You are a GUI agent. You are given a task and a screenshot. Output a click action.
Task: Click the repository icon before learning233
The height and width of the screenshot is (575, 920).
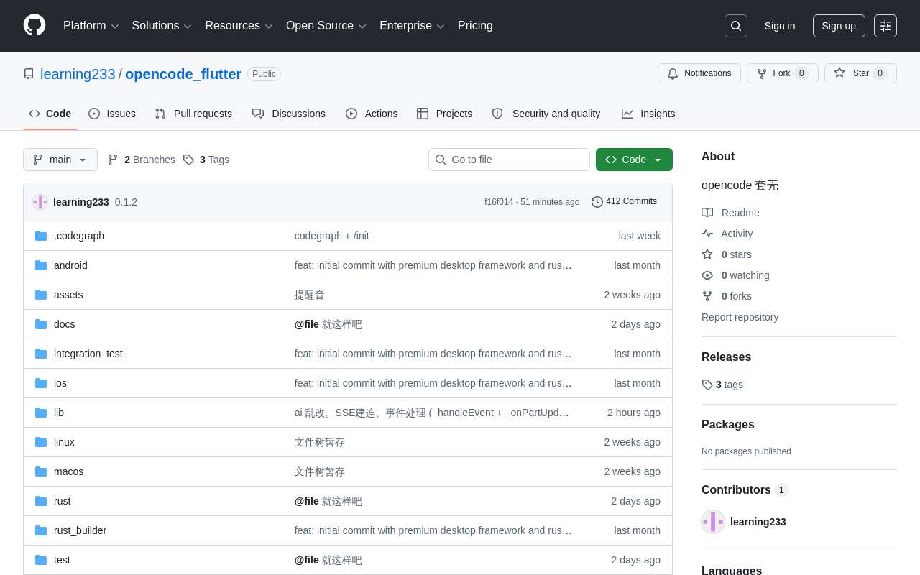pyautogui.click(x=29, y=74)
